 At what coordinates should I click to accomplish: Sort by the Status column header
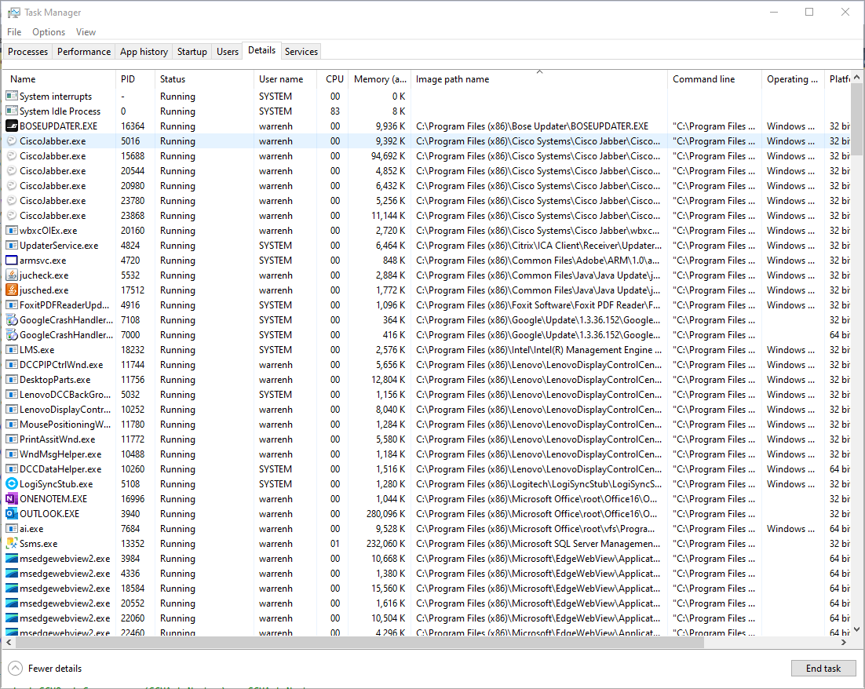click(204, 79)
